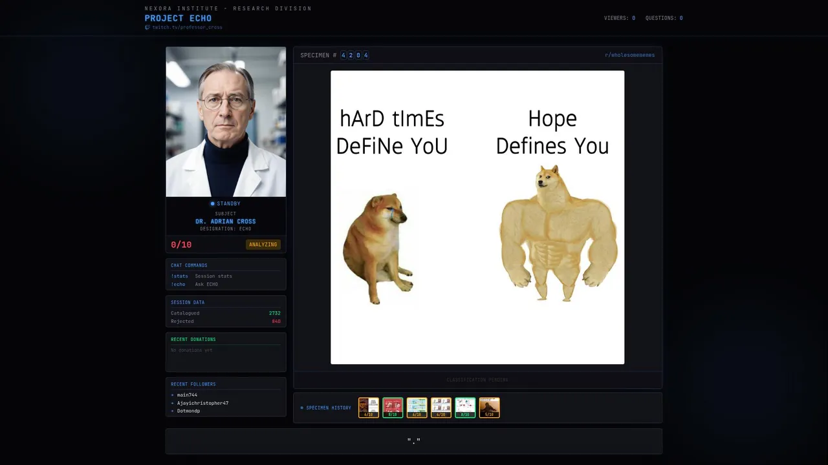This screenshot has height=465, width=828.
Task: Click the RECENT DONATIONS heading
Action: [x=193, y=339]
